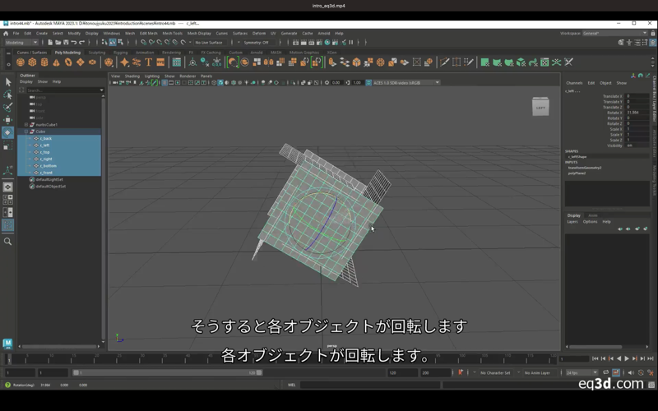Pick the Select tool arrow
The width and height of the screenshot is (658, 411).
click(x=8, y=82)
